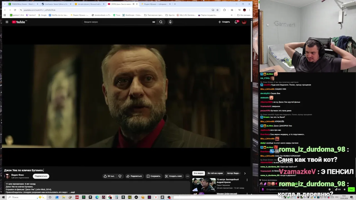This screenshot has width=356, height=200.
Task: Open the "72 метра" video thumbnail
Action: coord(204,185)
